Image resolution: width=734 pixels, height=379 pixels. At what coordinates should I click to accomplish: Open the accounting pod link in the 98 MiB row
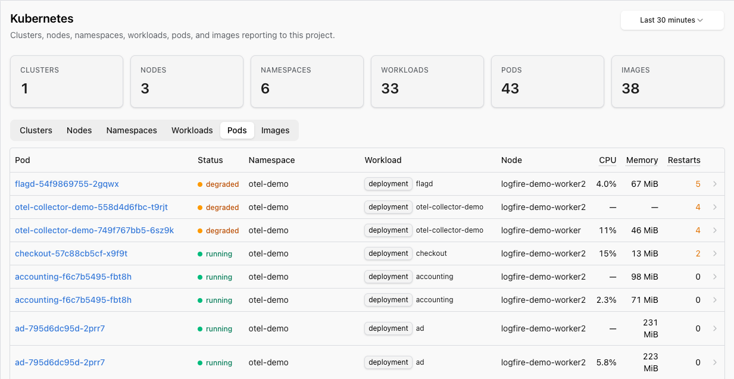pyautogui.click(x=73, y=277)
